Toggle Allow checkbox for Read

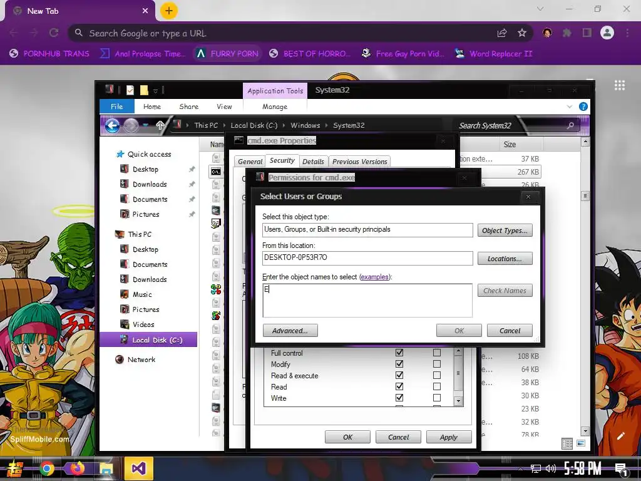[399, 386]
